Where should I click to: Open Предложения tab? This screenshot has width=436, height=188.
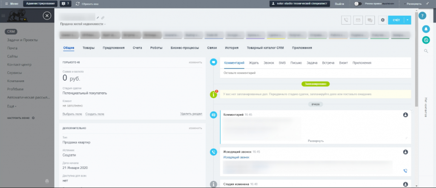113,48
